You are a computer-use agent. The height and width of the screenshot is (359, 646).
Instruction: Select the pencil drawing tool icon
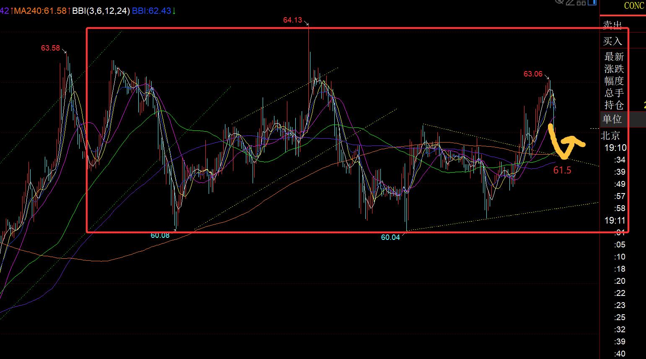[570, 2]
